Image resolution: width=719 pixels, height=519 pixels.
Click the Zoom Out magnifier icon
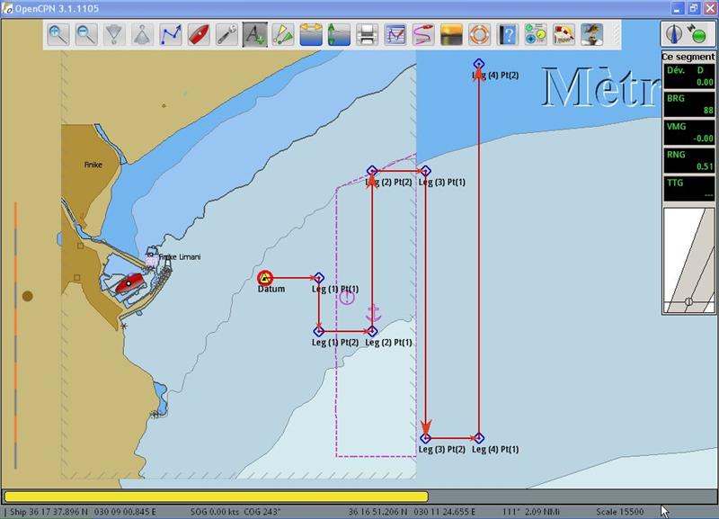86,35
